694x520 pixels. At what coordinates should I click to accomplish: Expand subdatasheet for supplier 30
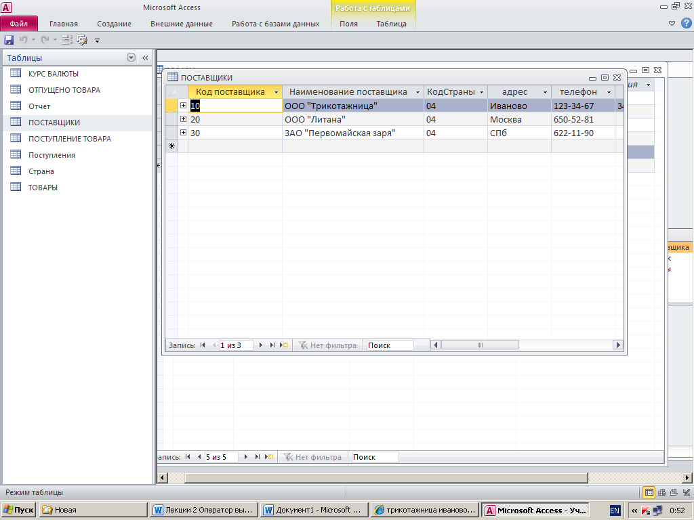[183, 132]
